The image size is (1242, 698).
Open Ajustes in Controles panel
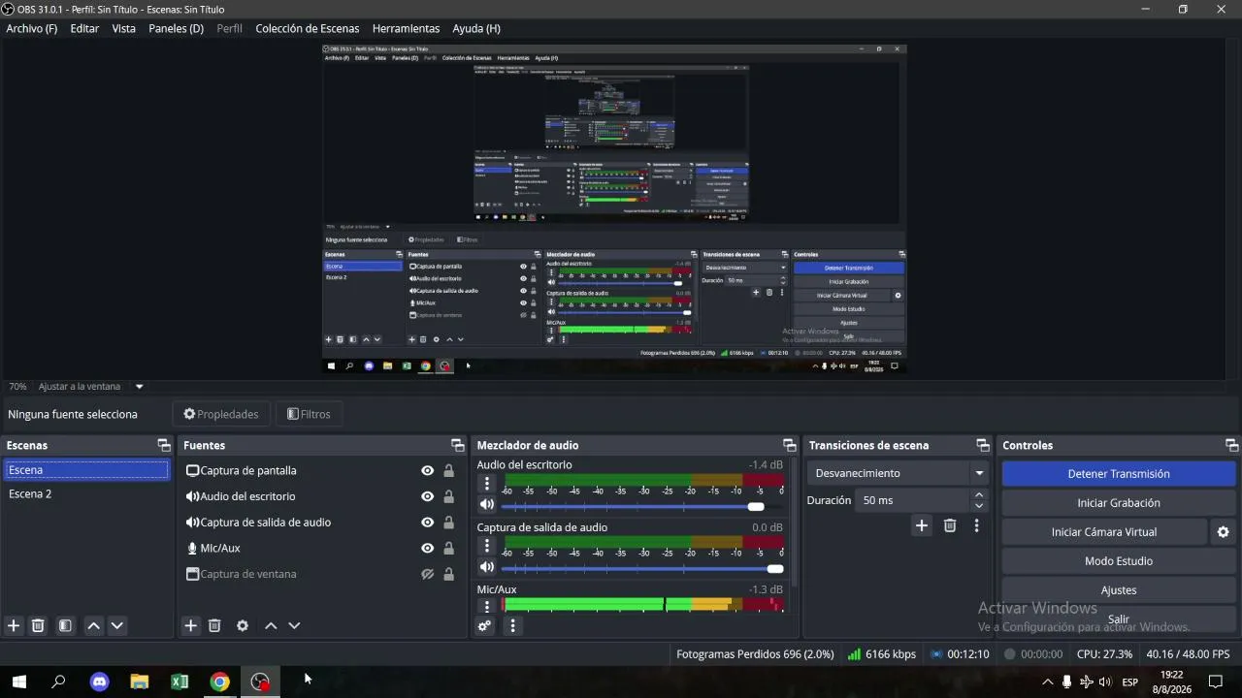coord(1119,590)
